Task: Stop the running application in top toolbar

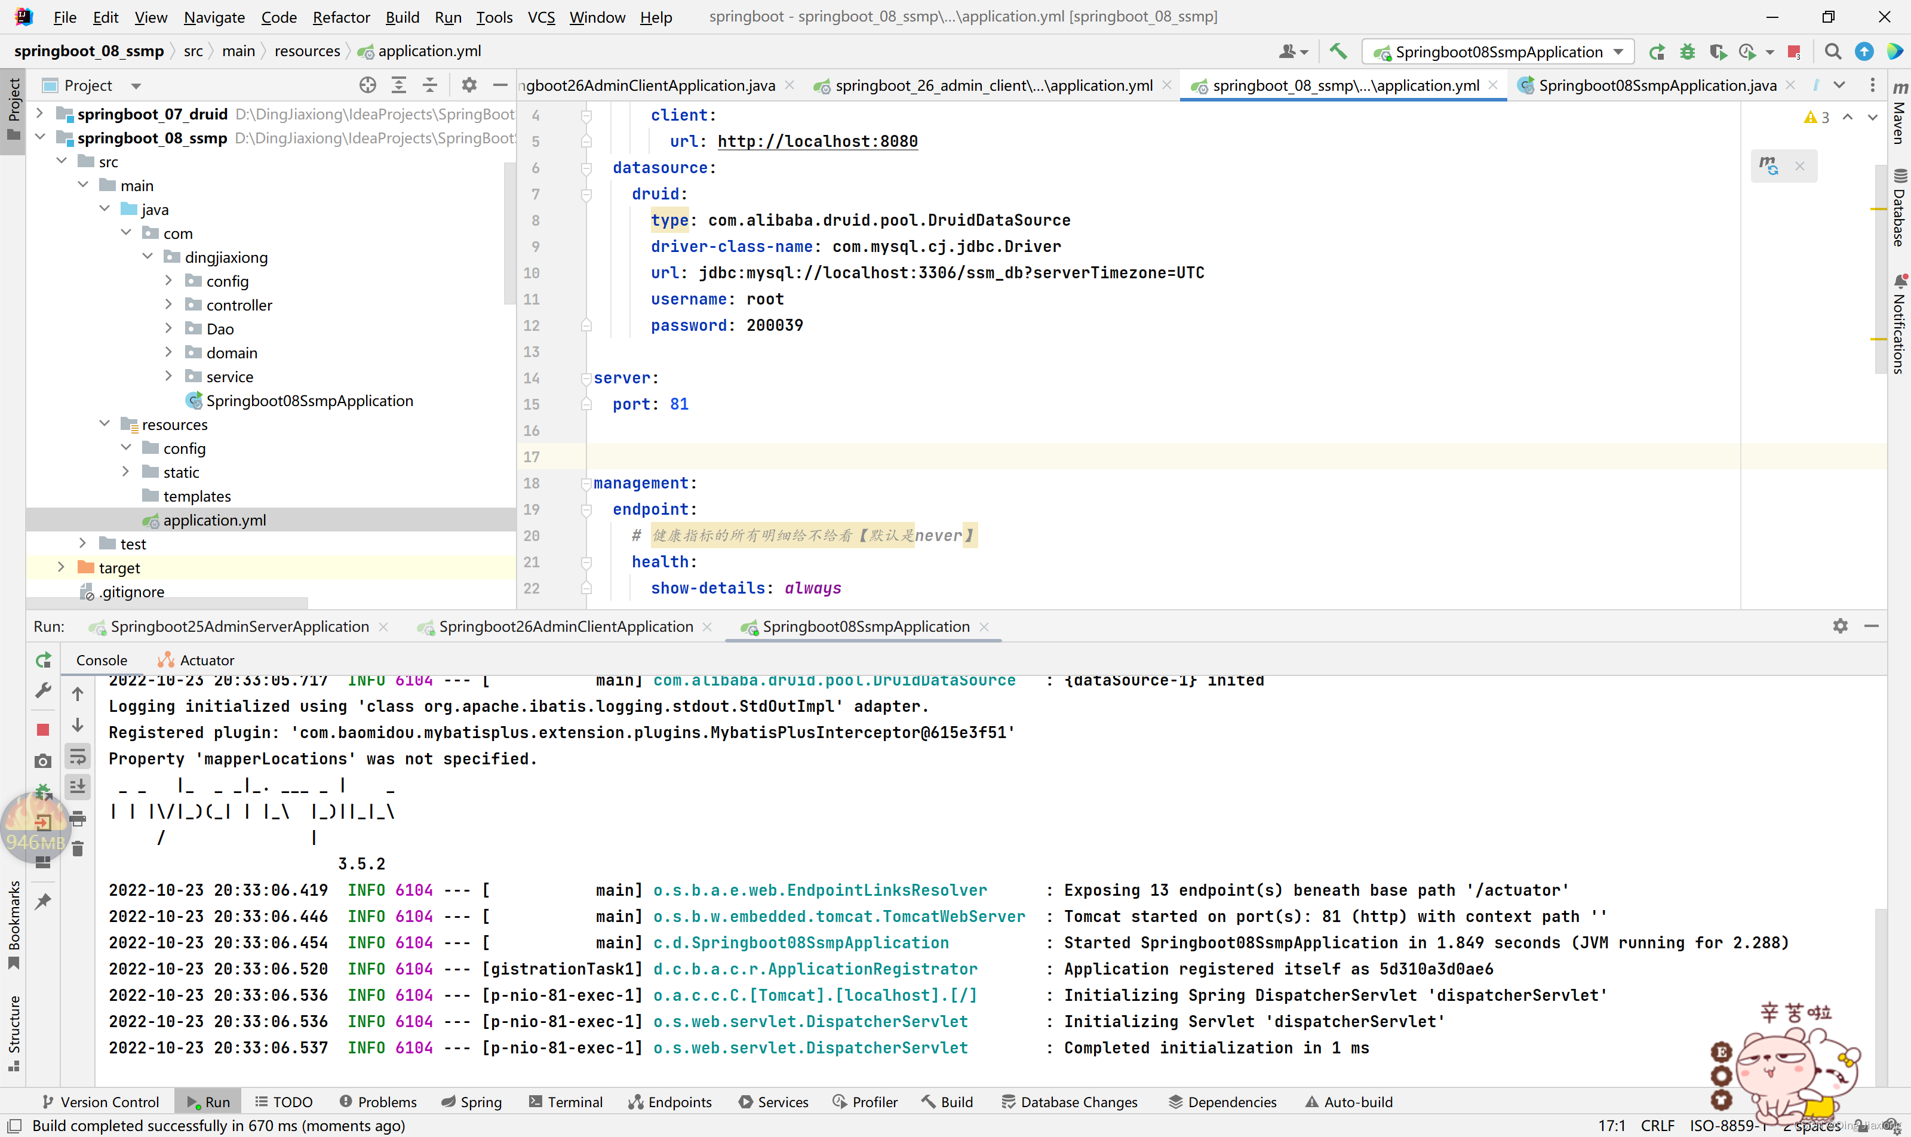Action: 1794,51
